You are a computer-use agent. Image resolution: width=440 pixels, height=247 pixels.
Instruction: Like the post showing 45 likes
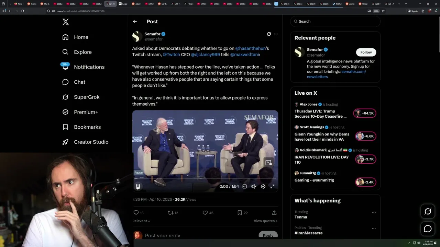tap(208, 213)
